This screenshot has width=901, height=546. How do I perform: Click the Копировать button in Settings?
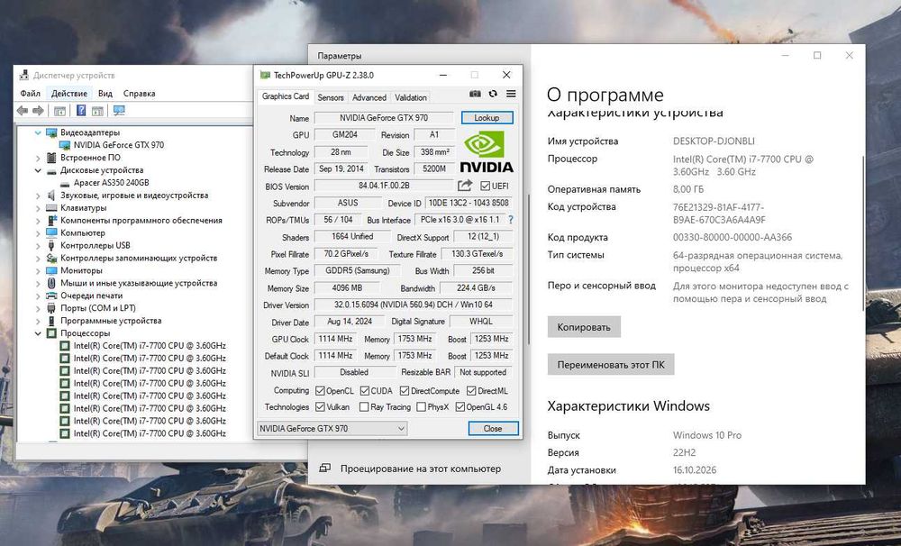click(584, 327)
